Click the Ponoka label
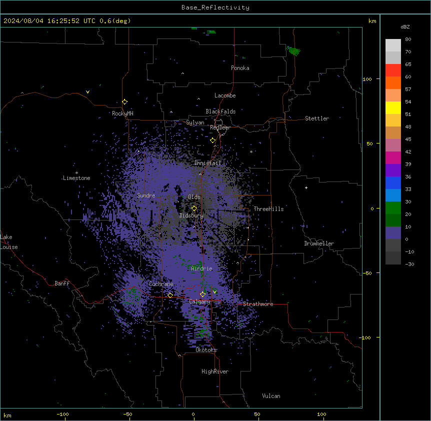Viewport: 431px width, 421px height. [x=240, y=68]
